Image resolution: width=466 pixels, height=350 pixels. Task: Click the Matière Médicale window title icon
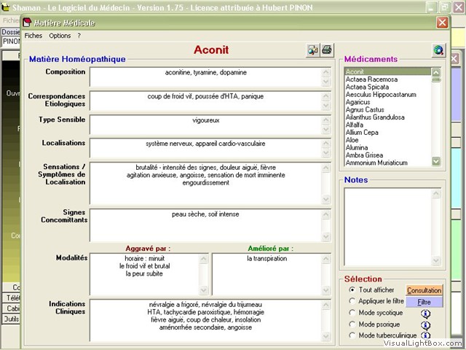27,23
